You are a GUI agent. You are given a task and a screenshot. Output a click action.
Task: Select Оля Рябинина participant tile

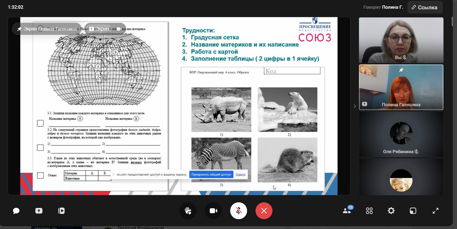(x=401, y=134)
